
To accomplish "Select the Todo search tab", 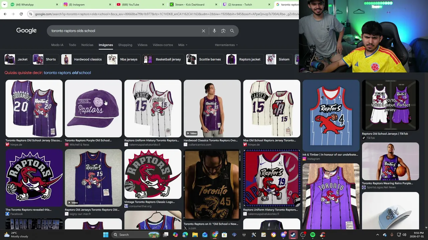I will coord(72,45).
